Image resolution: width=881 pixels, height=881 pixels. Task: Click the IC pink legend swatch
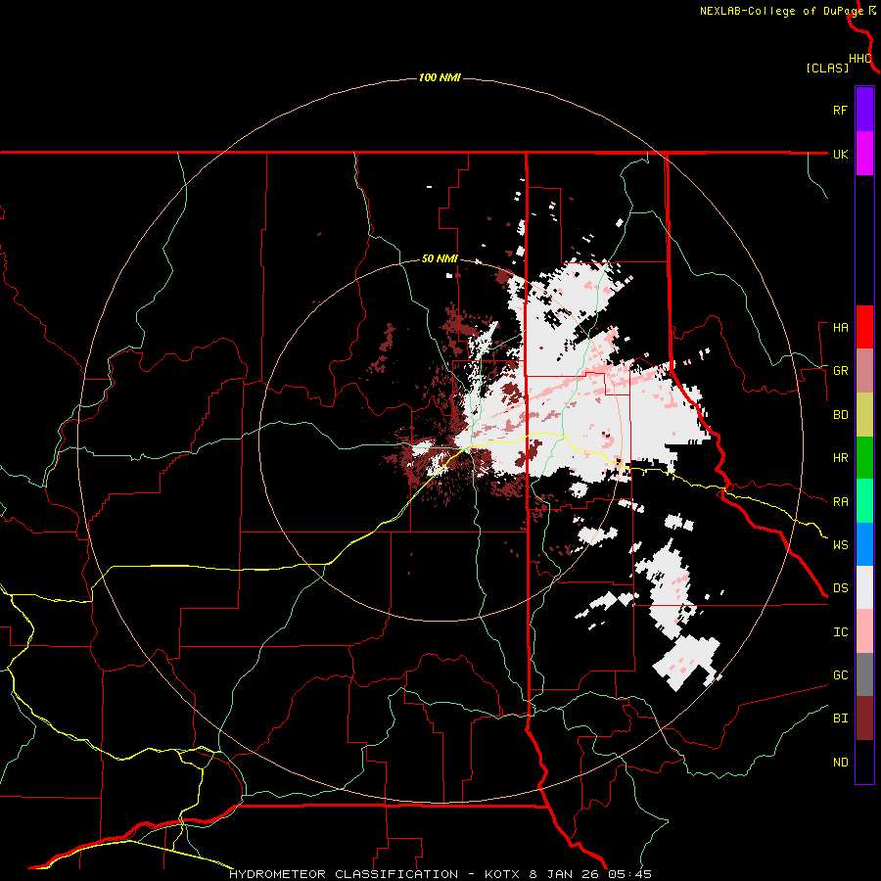(x=864, y=631)
